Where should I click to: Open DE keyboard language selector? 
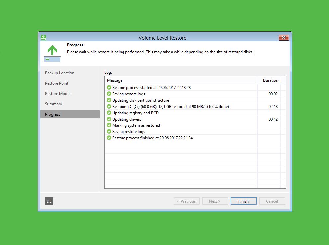pyautogui.click(x=49, y=201)
